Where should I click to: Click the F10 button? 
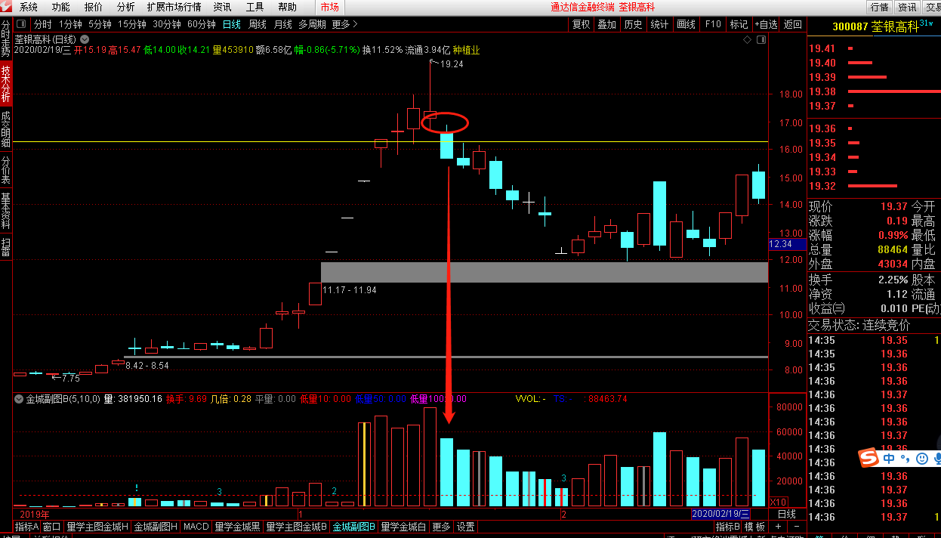click(x=713, y=24)
